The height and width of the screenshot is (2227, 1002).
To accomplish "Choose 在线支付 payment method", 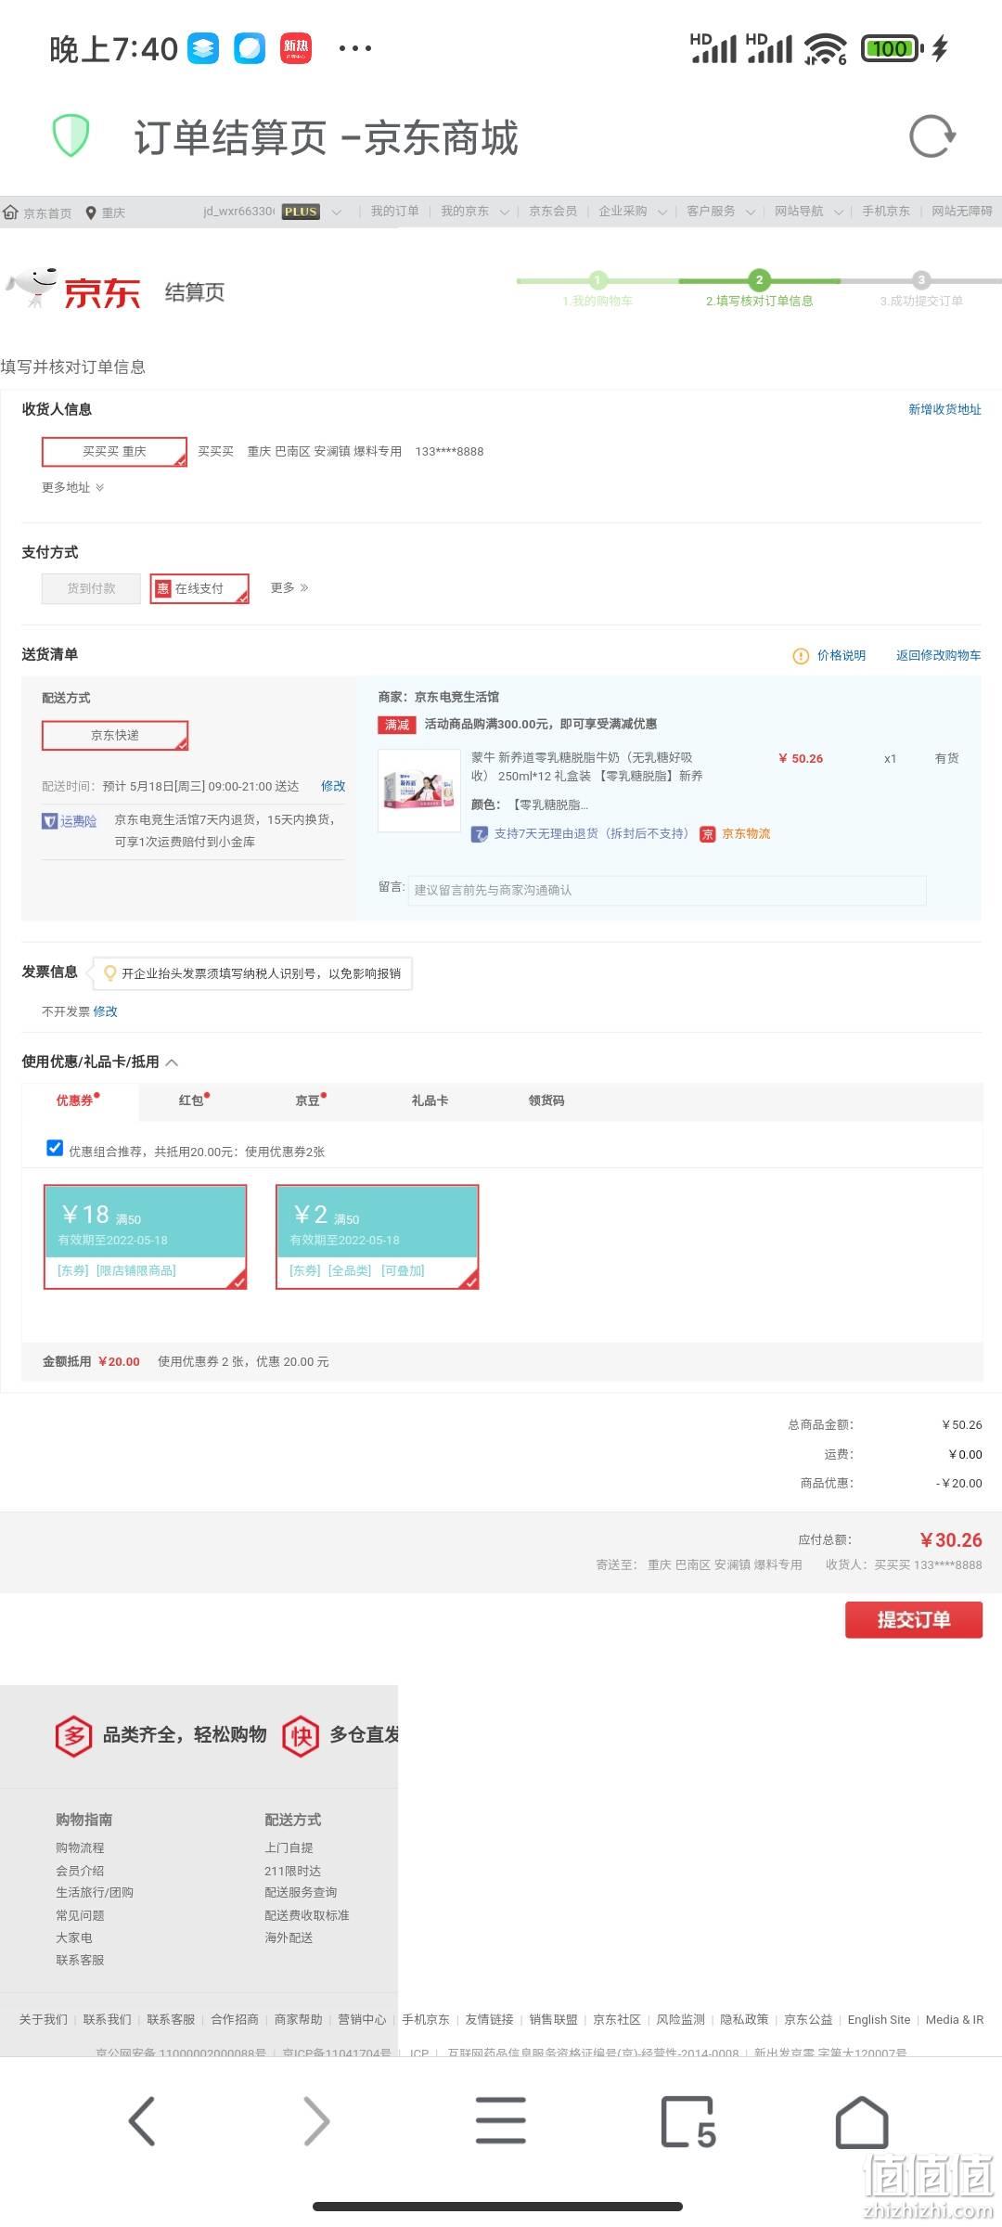I will (199, 588).
